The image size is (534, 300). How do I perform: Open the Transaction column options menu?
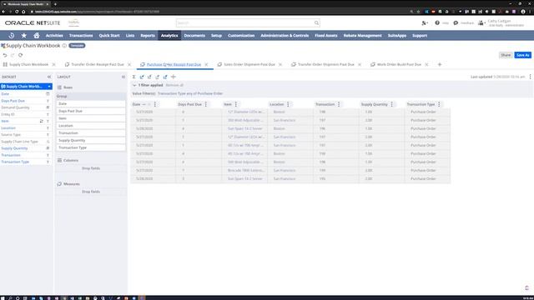click(339, 104)
